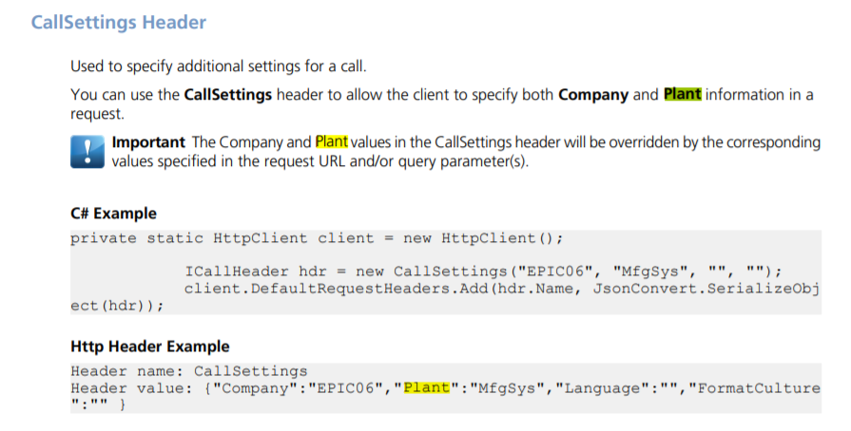
Task: Click the C# Example heading
Action: coord(113,214)
